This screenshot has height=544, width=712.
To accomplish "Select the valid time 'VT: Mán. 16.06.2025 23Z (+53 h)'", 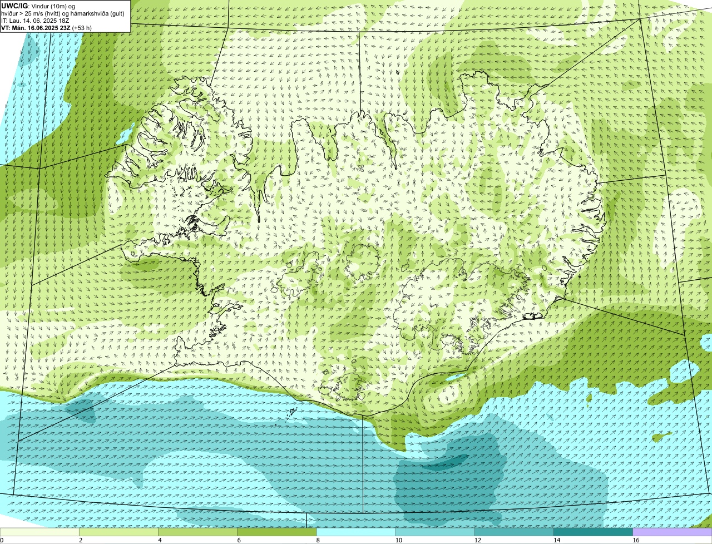I will pos(47,28).
